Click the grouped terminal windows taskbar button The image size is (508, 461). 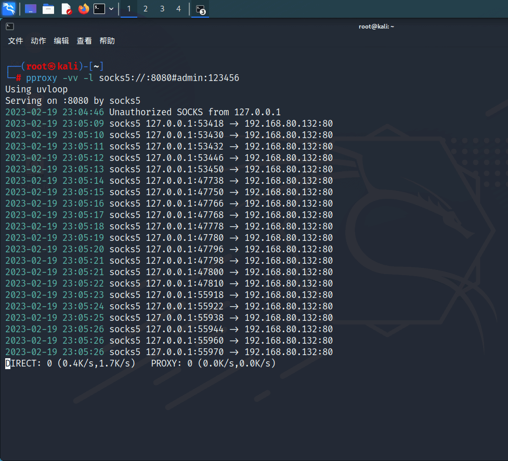click(200, 9)
